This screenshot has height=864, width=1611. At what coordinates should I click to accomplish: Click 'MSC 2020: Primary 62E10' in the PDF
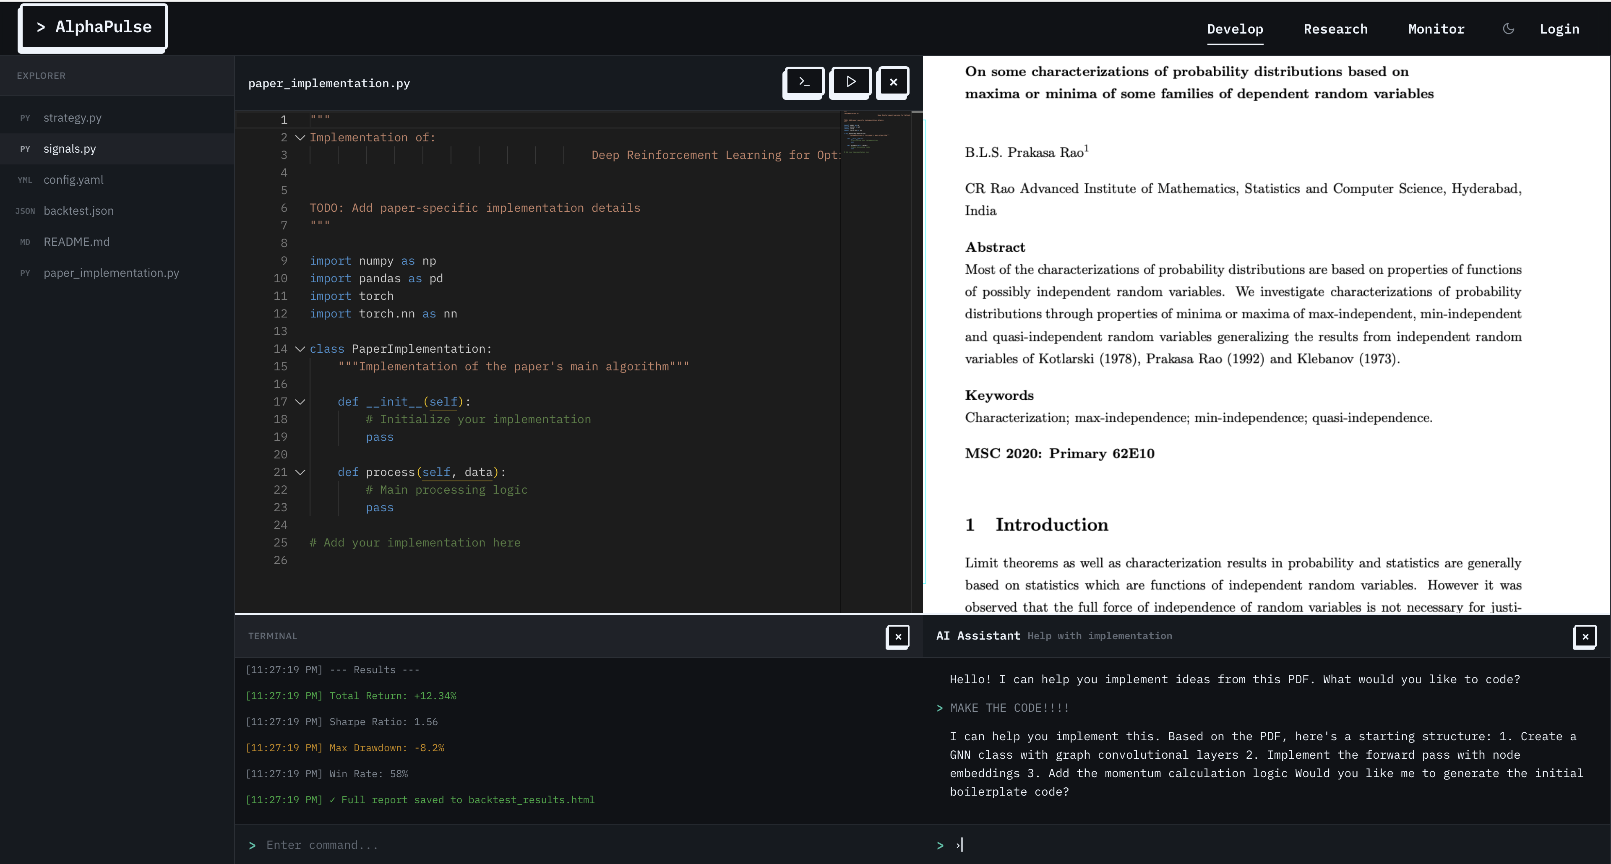pos(1059,453)
